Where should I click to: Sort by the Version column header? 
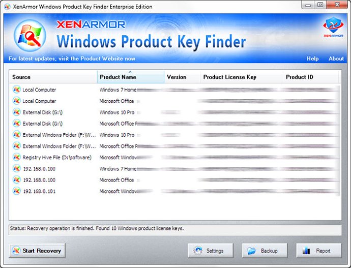[182, 77]
